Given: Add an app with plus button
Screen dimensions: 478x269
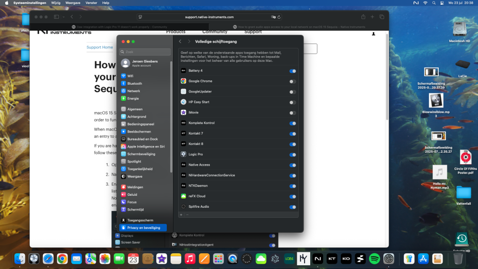Looking at the screenshot, I should pyautogui.click(x=181, y=215).
